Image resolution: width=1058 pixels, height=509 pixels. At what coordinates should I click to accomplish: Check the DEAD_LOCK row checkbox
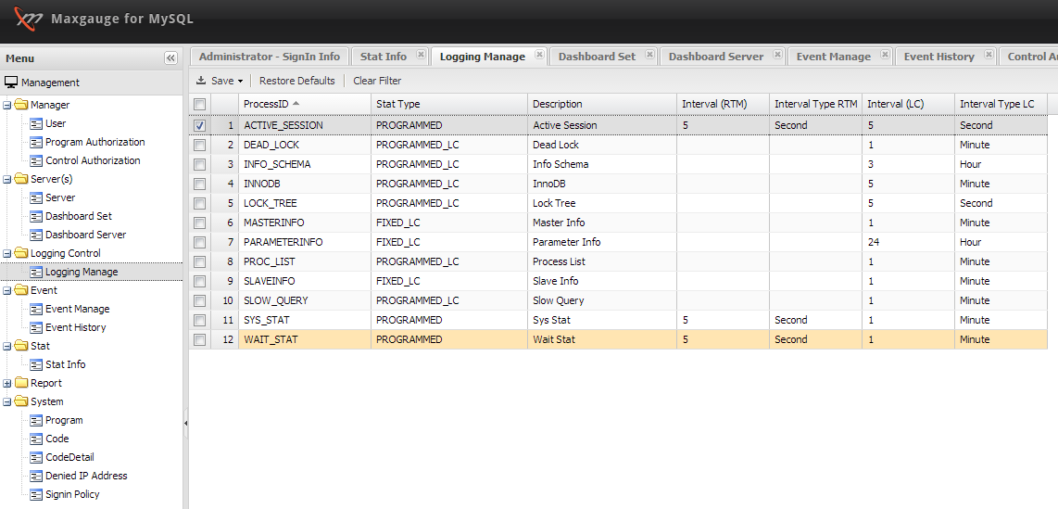199,146
